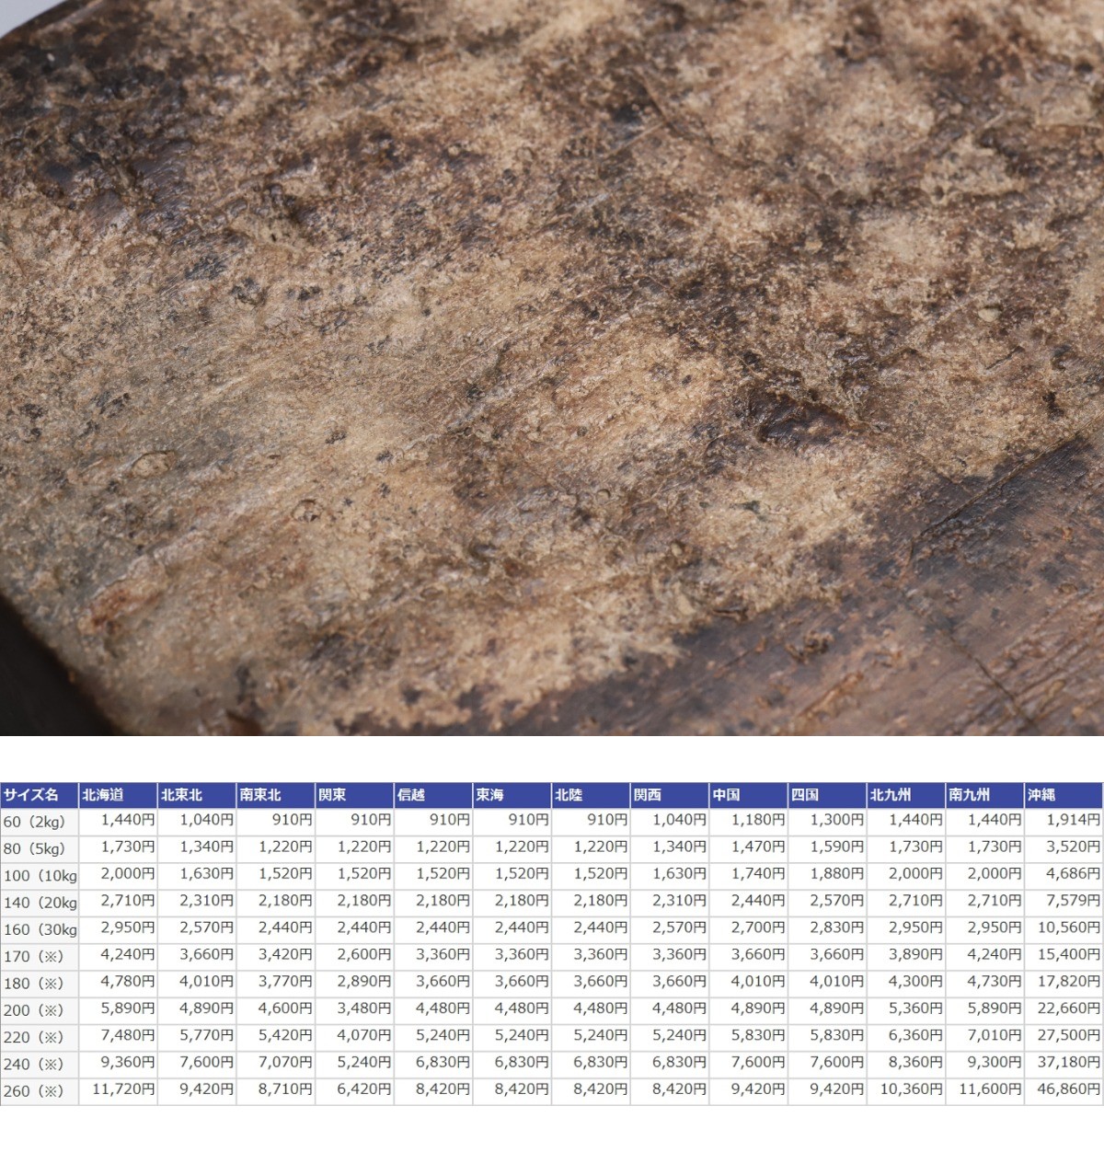Select the 南東北 column header
1104x1152 pixels.
click(276, 795)
